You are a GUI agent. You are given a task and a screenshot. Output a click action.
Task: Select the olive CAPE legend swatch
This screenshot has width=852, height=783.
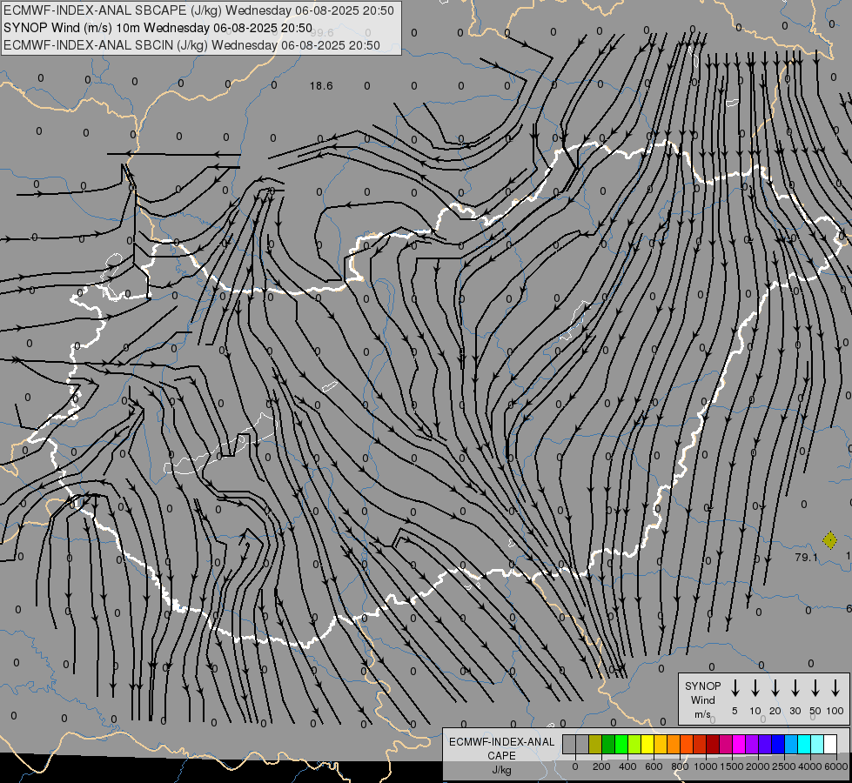point(595,744)
